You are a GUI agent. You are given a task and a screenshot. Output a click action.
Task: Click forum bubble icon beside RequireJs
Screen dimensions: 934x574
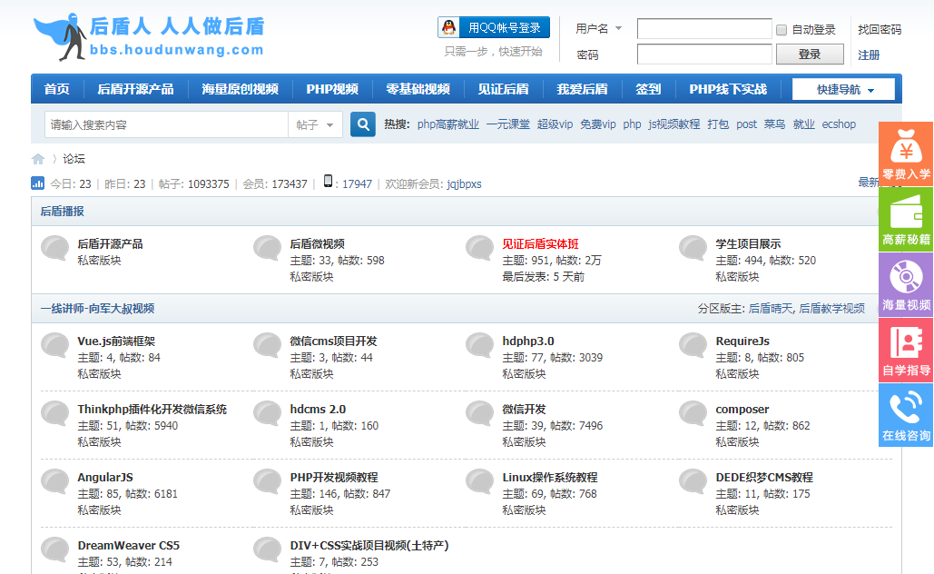coord(693,345)
